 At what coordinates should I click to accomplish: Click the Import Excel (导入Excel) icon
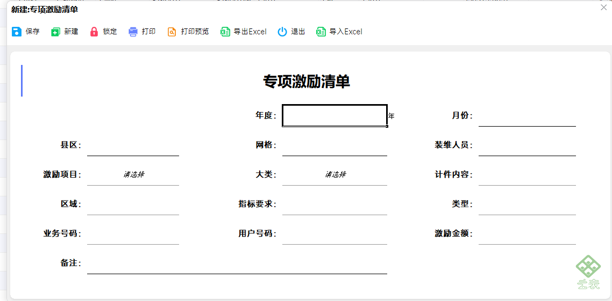tap(321, 32)
